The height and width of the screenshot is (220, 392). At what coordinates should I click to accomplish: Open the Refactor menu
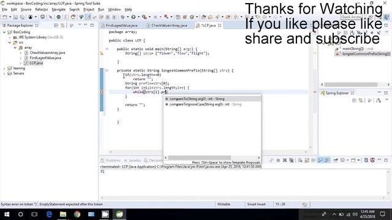tap(42, 10)
